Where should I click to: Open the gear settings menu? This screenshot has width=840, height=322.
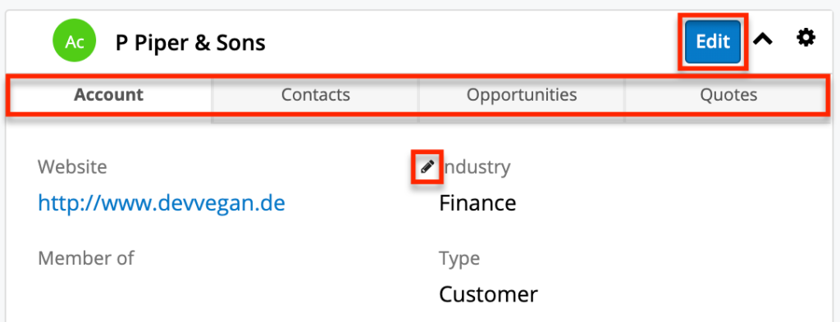[806, 38]
